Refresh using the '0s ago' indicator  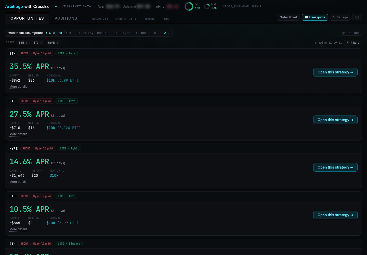tap(340, 17)
